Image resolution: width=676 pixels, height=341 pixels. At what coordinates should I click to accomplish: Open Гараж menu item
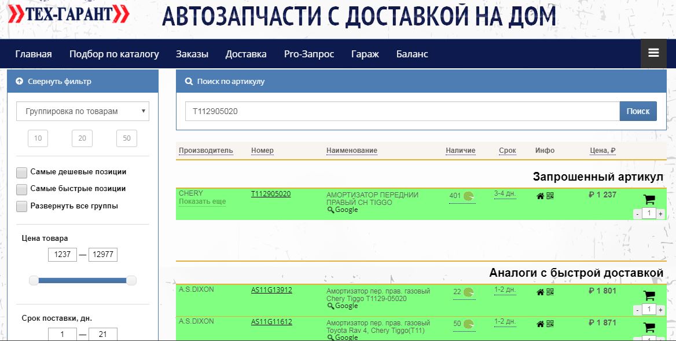tap(365, 54)
